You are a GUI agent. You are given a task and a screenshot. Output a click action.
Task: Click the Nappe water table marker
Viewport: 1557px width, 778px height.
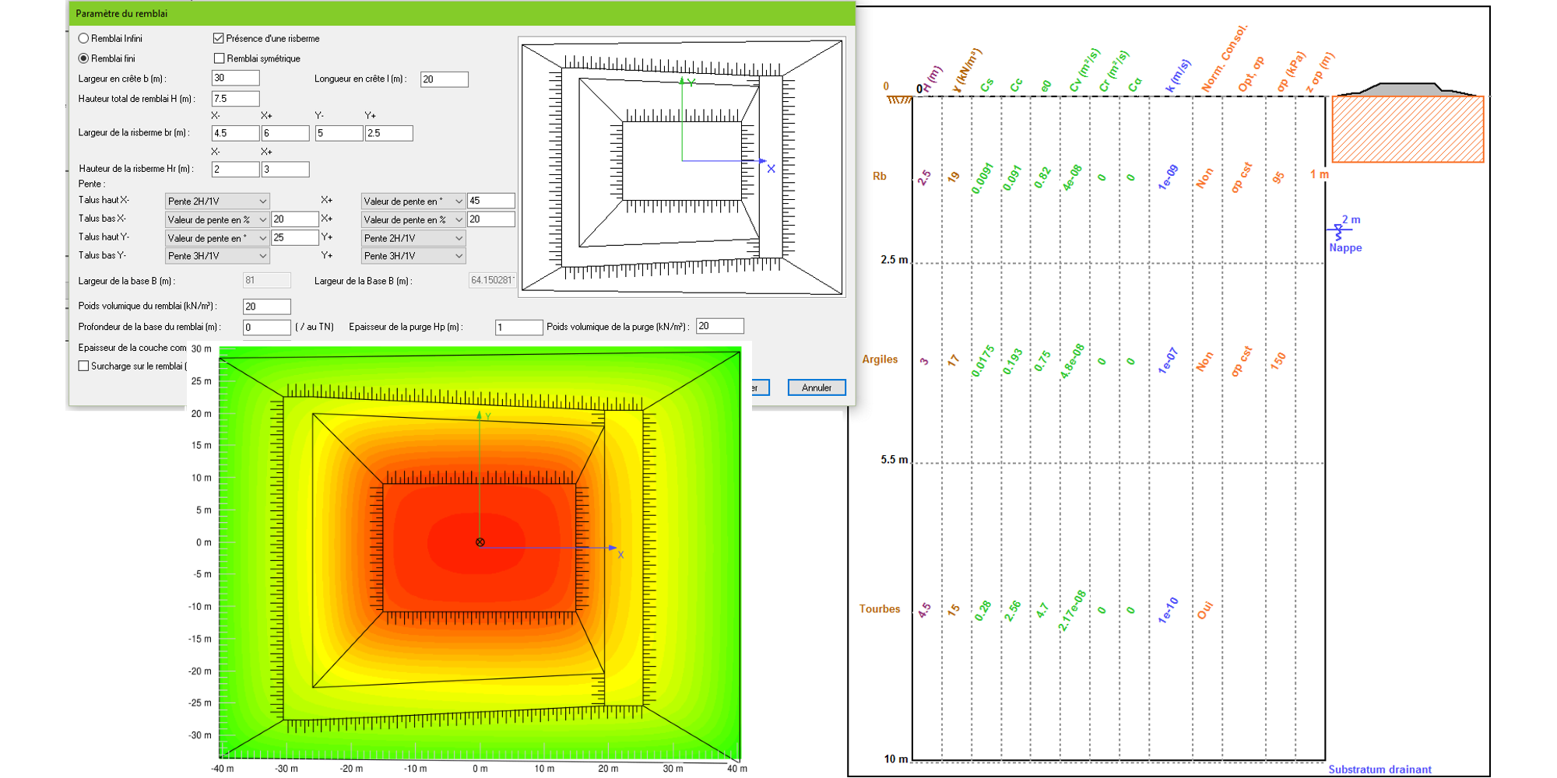1338,231
